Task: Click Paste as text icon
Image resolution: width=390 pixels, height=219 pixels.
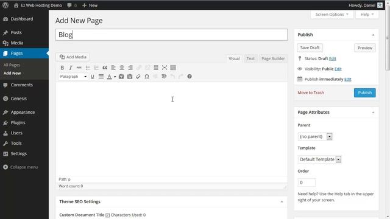Action: point(121,77)
